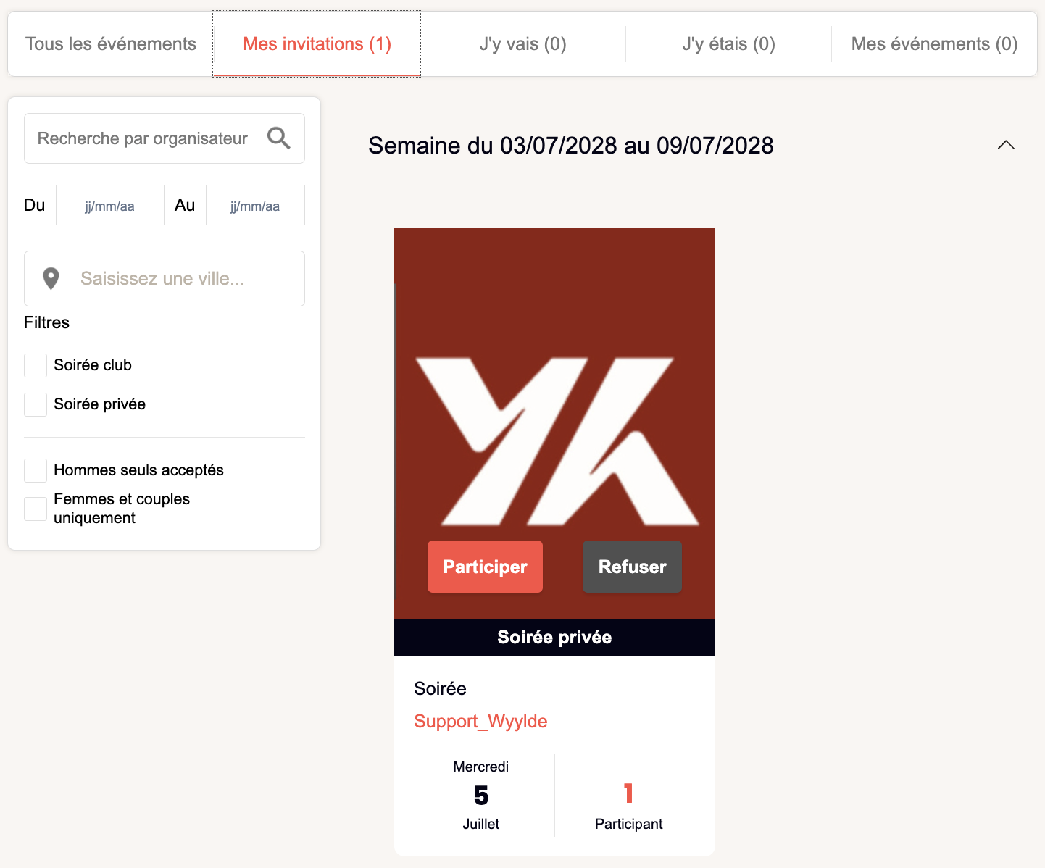Open the J'y étais (0) tab
This screenshot has width=1045, height=868.
(728, 43)
